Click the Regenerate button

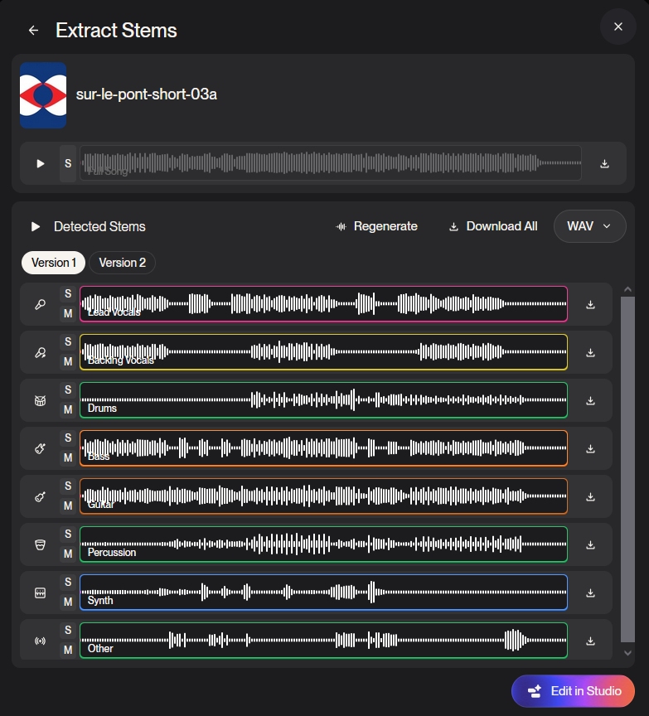point(377,226)
